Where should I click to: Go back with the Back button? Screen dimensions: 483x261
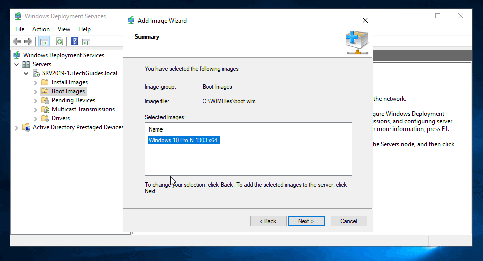(x=268, y=221)
